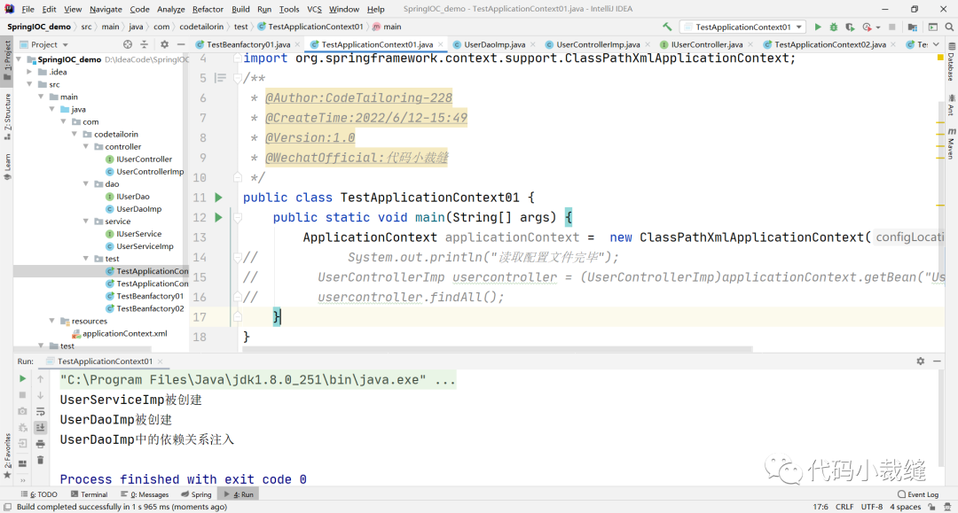Toggle soft-wrap in Run console
This screenshot has height=513, width=958.
[40, 411]
